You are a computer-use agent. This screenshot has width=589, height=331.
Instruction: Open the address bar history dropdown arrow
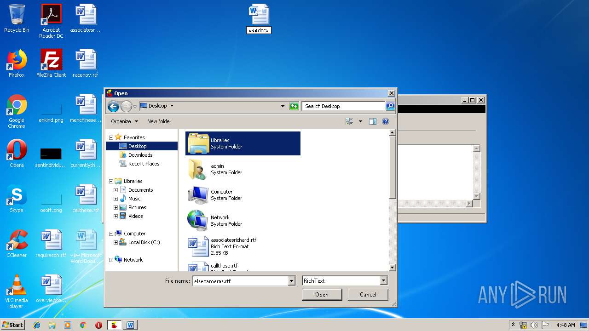[x=283, y=106]
